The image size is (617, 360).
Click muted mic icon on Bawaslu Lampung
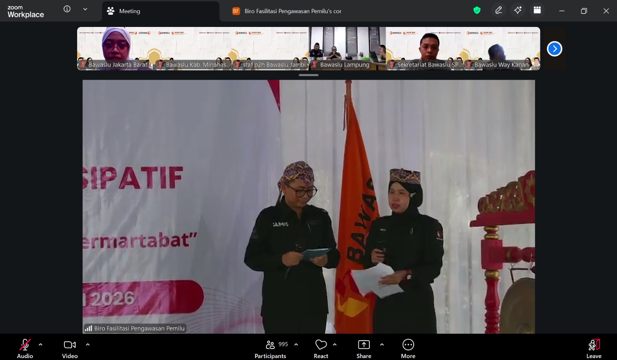[x=314, y=65]
